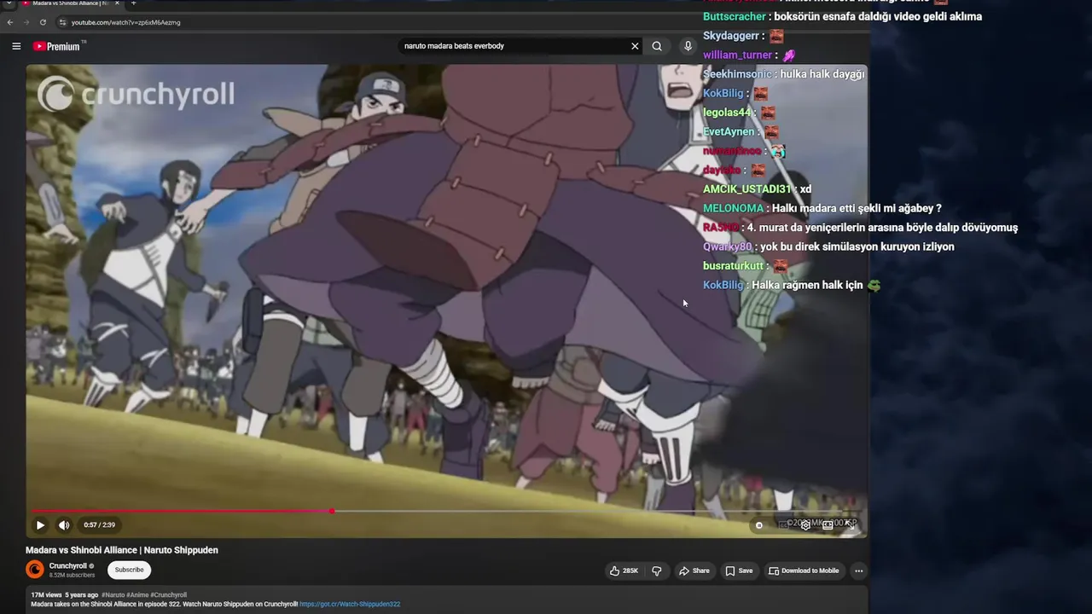Open player settings gear

805,525
